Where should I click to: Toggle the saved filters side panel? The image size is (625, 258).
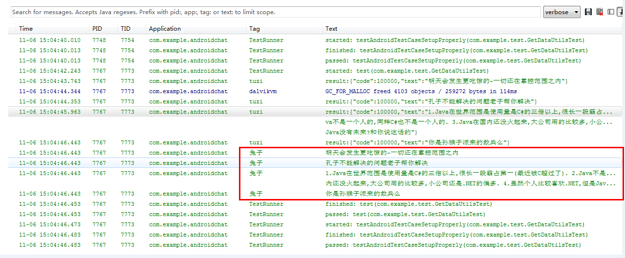(611, 12)
